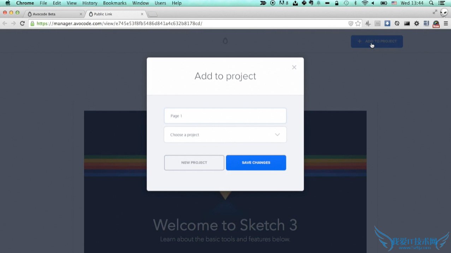Screen dimensions: 451x253
Task: Click the Avocode droplet logo in page header
Action: 225,41
